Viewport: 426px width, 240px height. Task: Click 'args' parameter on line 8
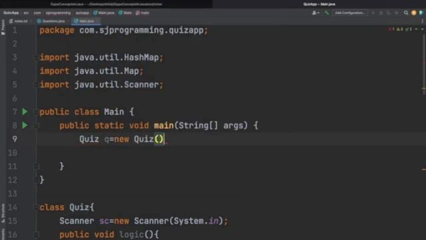tap(233, 125)
